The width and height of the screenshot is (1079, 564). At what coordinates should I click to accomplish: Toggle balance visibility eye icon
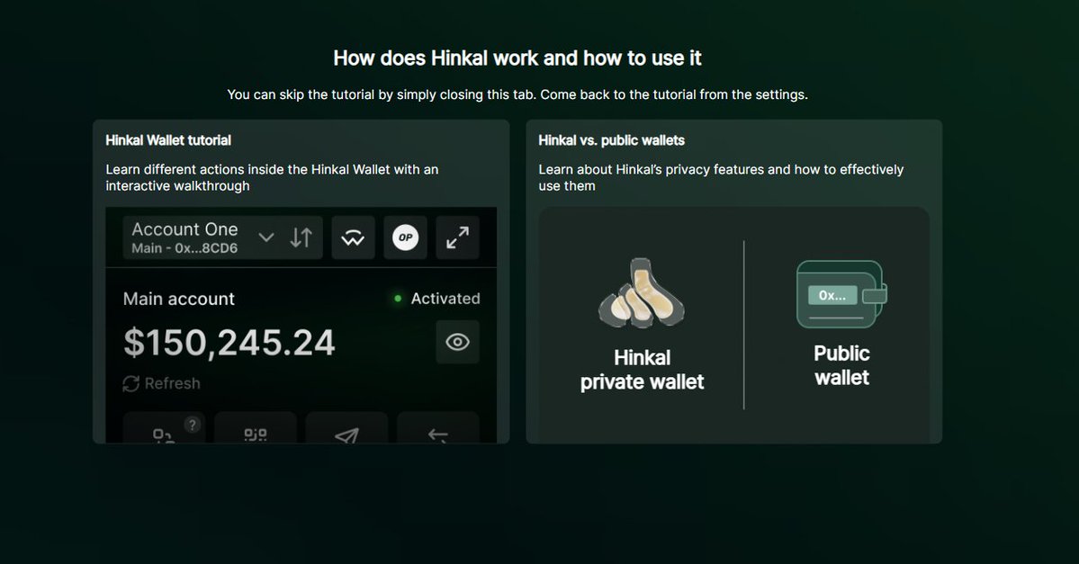pyautogui.click(x=458, y=342)
